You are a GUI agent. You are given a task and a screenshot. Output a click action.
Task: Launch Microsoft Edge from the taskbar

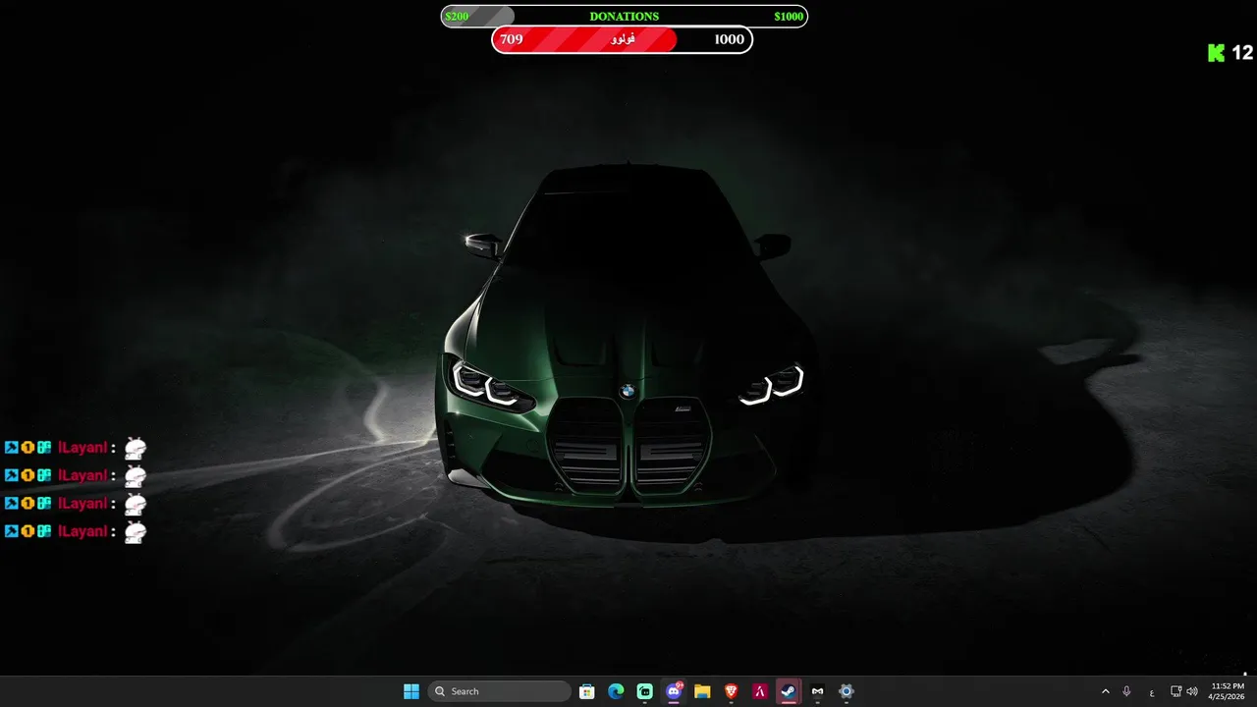click(x=616, y=691)
